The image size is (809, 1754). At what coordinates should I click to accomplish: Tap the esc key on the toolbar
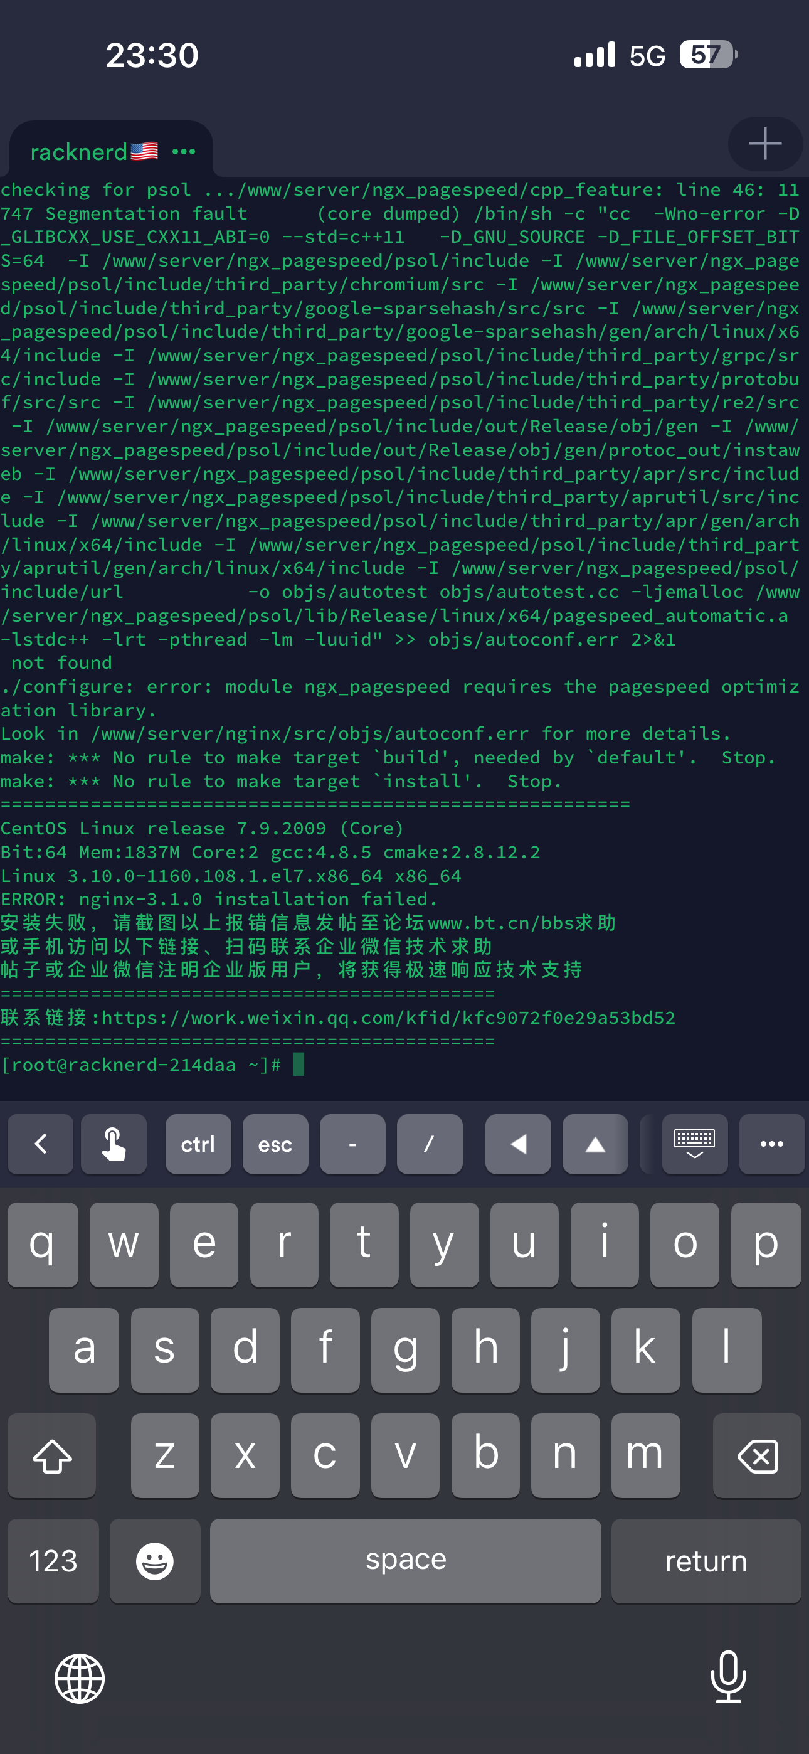pos(275,1144)
